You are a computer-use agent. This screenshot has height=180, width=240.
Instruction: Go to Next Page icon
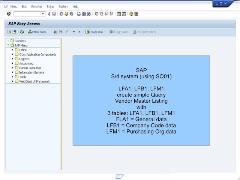106,14
